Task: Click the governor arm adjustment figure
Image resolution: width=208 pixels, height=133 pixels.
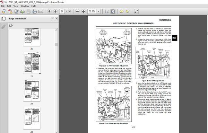Action: pos(114,104)
